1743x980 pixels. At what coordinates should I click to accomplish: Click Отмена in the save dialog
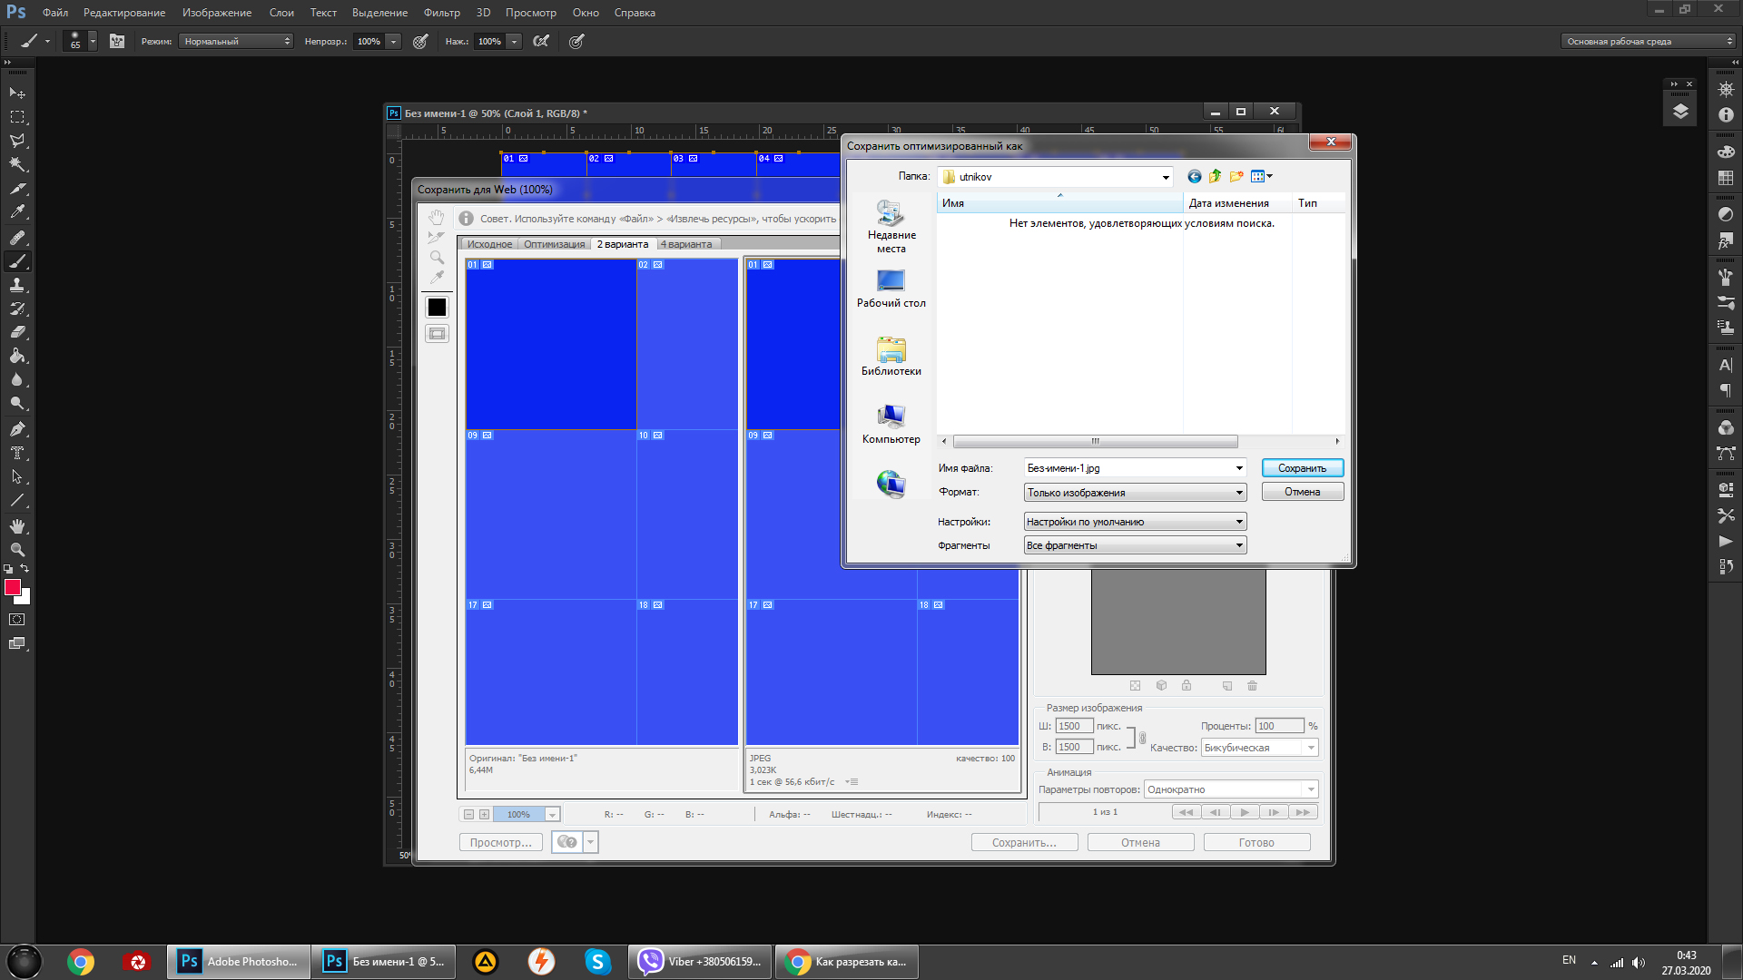tap(1302, 492)
